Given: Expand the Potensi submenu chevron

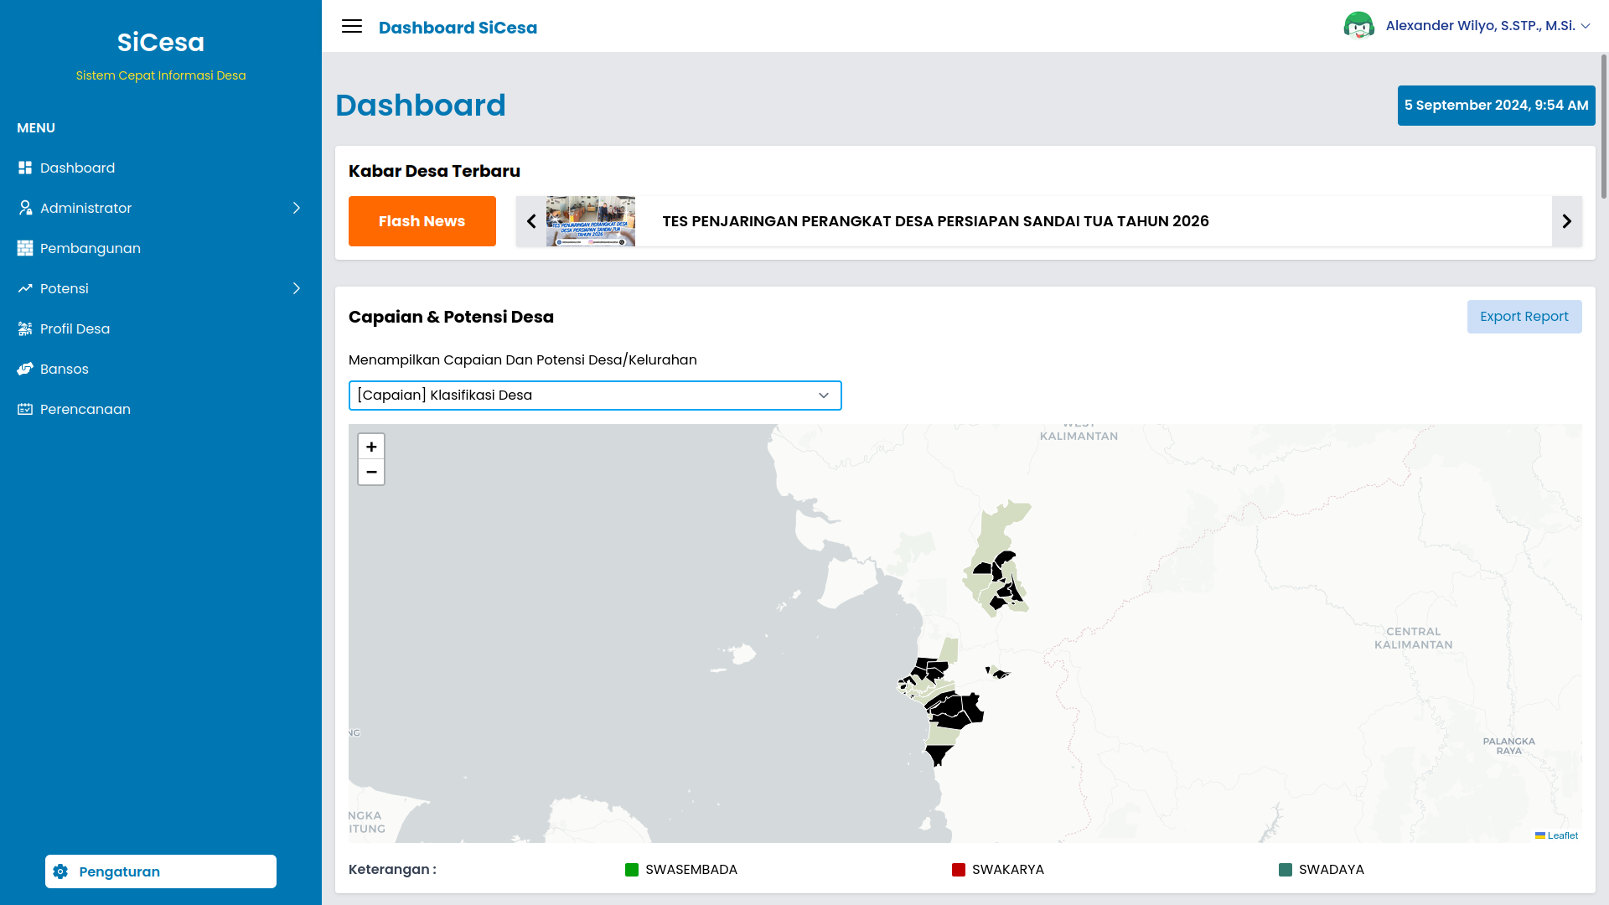Looking at the screenshot, I should (x=296, y=288).
